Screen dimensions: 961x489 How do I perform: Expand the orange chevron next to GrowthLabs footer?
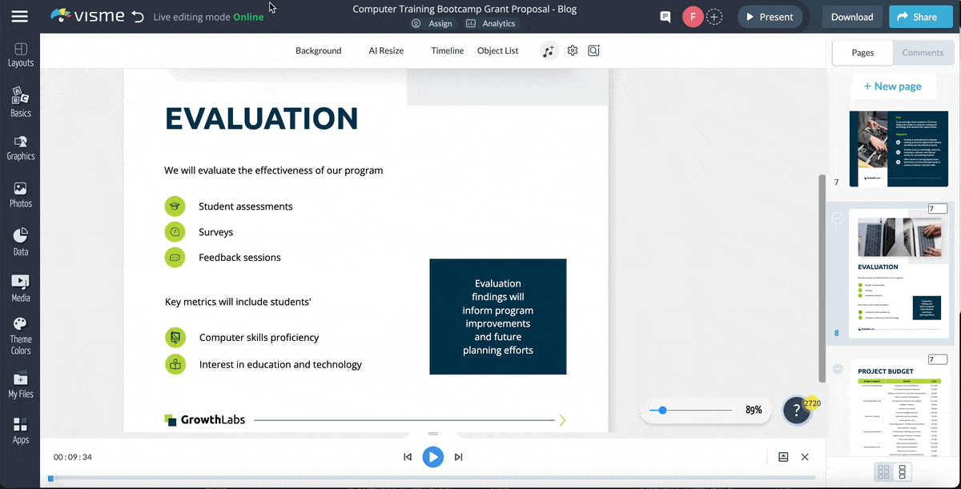(561, 419)
